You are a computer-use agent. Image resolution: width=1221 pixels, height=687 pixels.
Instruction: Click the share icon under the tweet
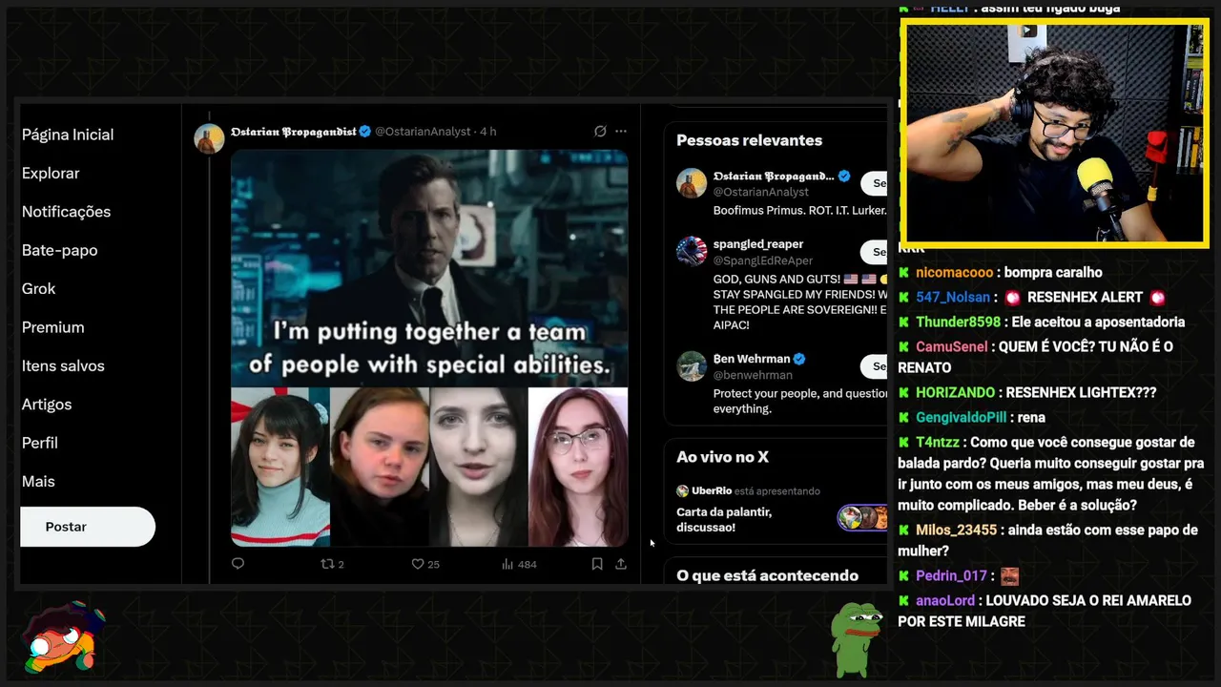pyautogui.click(x=621, y=564)
